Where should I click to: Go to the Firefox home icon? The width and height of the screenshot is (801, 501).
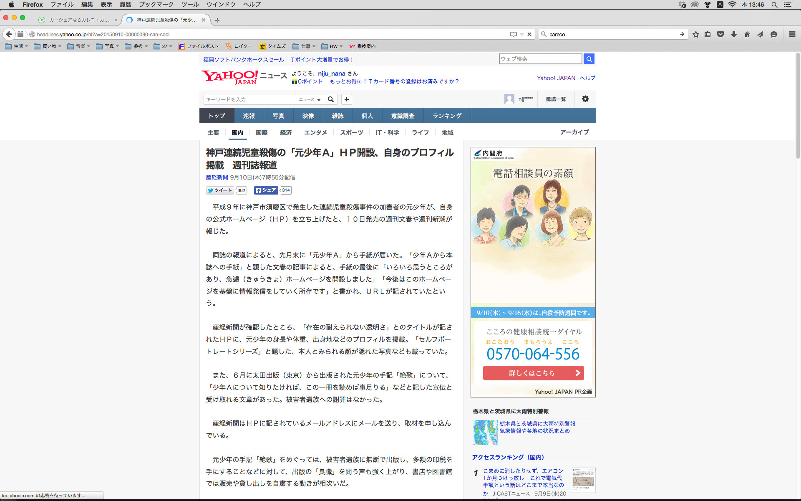(747, 34)
